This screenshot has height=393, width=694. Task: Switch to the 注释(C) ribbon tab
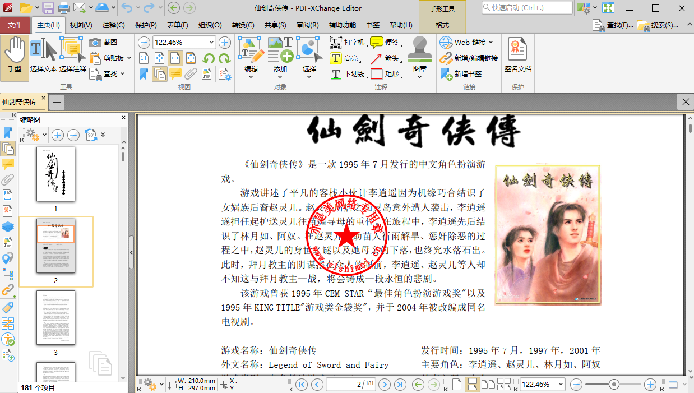pos(113,25)
